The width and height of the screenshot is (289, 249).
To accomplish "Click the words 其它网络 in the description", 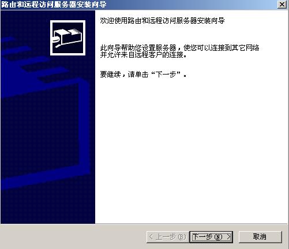I will (x=245, y=48).
